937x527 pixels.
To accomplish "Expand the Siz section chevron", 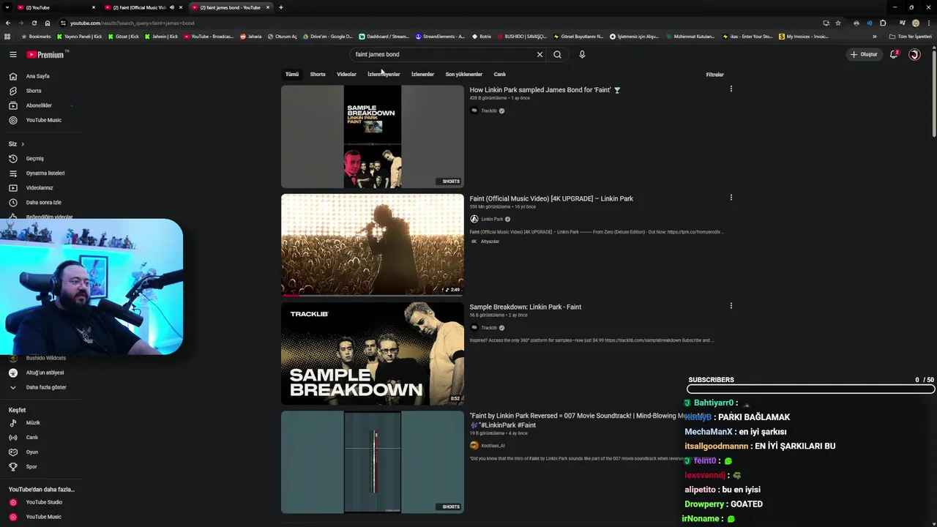I will tap(23, 144).
